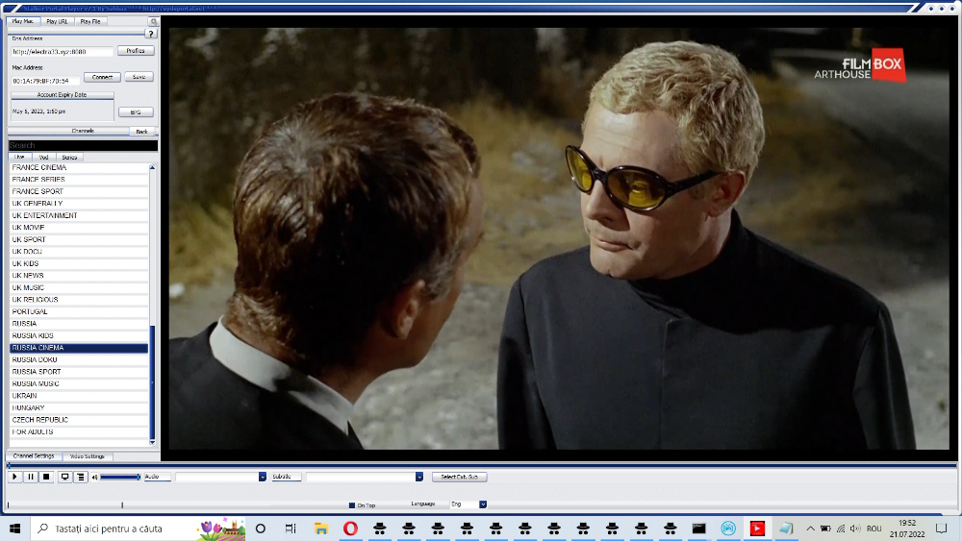Click the Connect button
Screen dimensions: 962x541
[103, 77]
